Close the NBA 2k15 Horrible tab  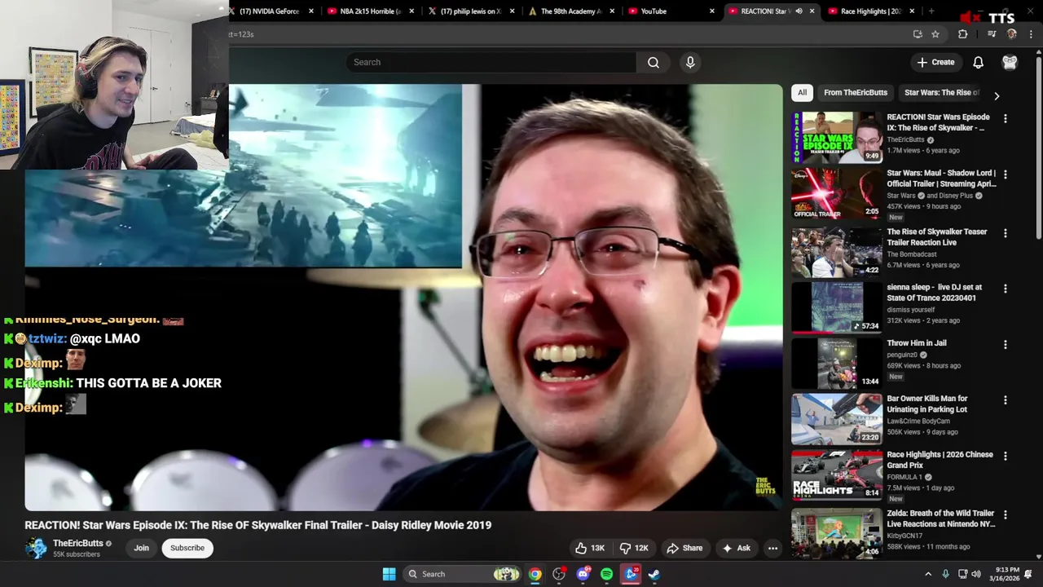pyautogui.click(x=411, y=11)
